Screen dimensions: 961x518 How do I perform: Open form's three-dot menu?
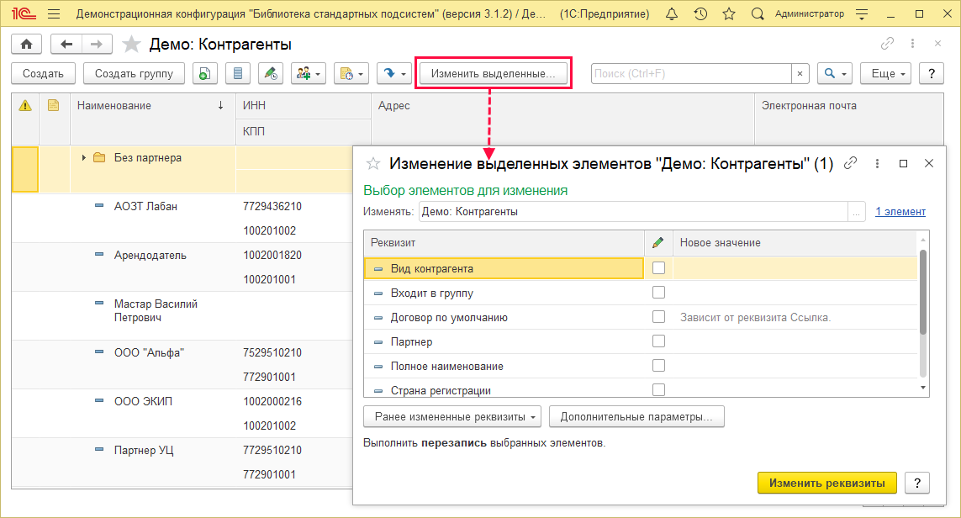912,44
